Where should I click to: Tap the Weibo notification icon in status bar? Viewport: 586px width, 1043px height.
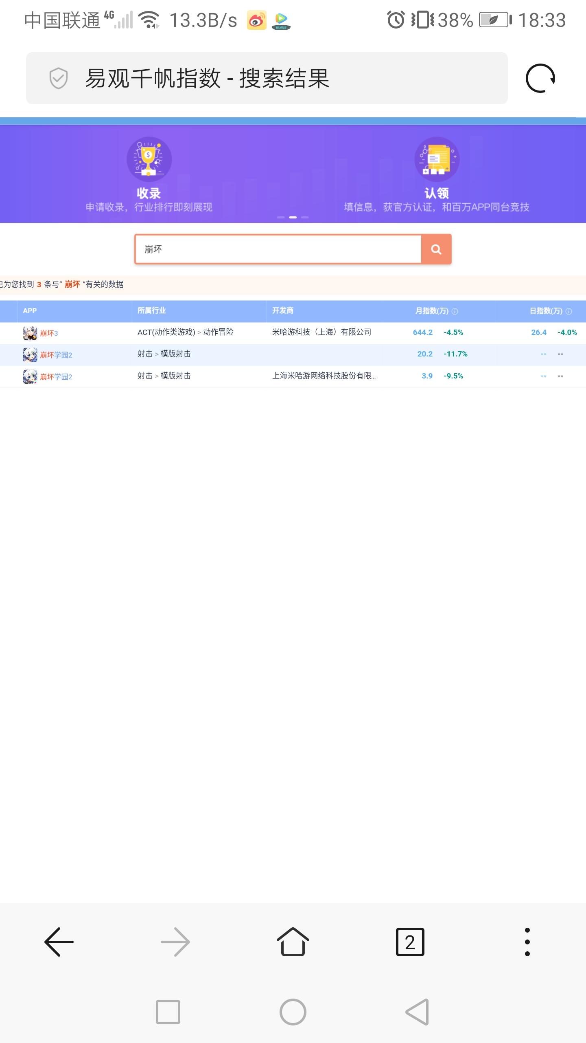pyautogui.click(x=257, y=20)
